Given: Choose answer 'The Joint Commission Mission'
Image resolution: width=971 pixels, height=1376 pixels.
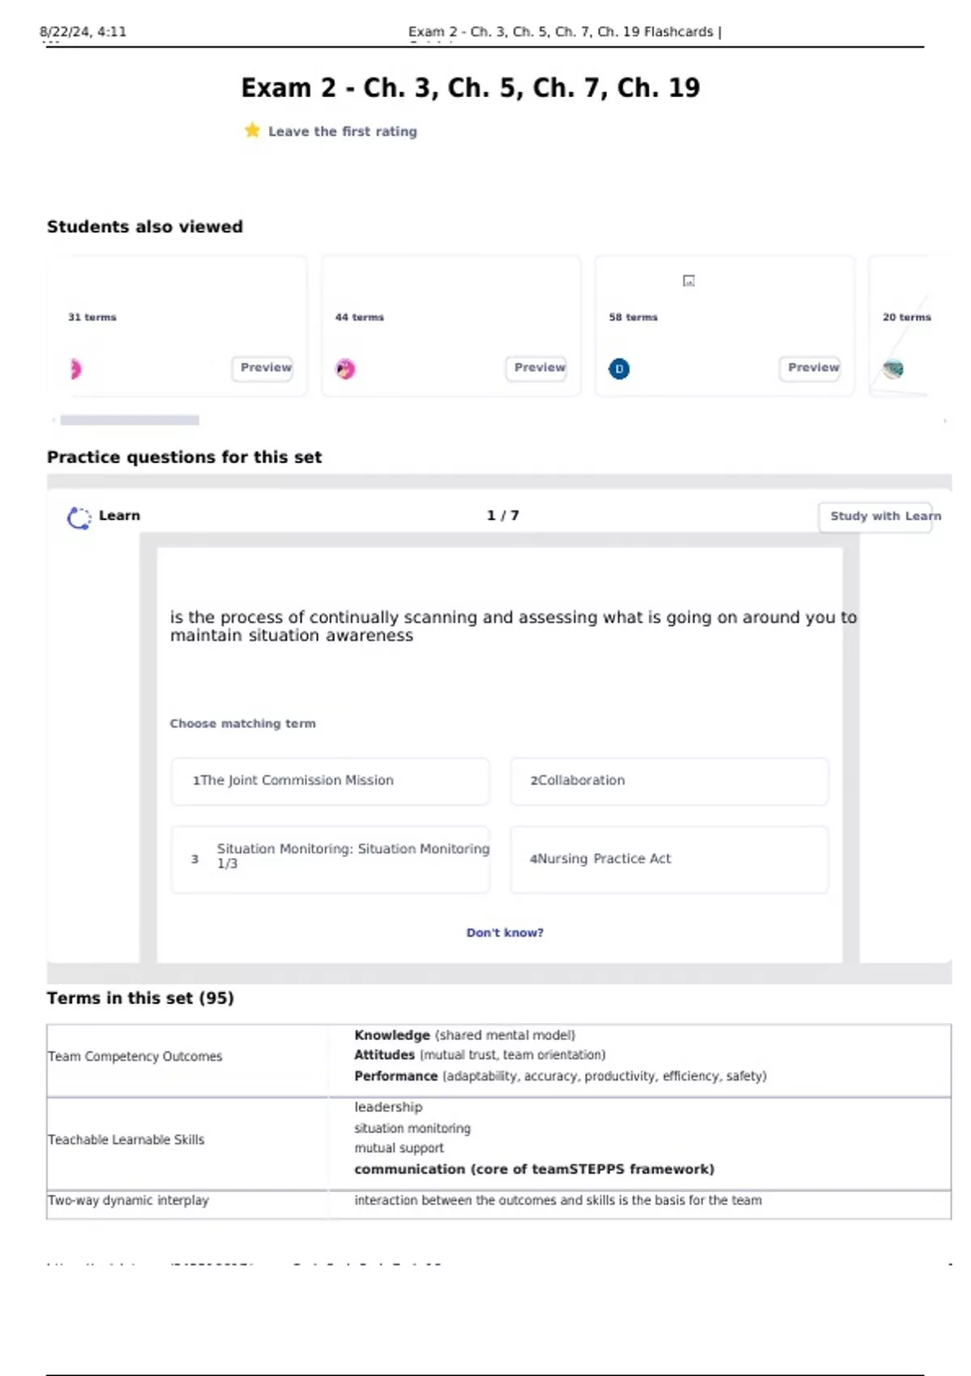Looking at the screenshot, I should pyautogui.click(x=330, y=780).
